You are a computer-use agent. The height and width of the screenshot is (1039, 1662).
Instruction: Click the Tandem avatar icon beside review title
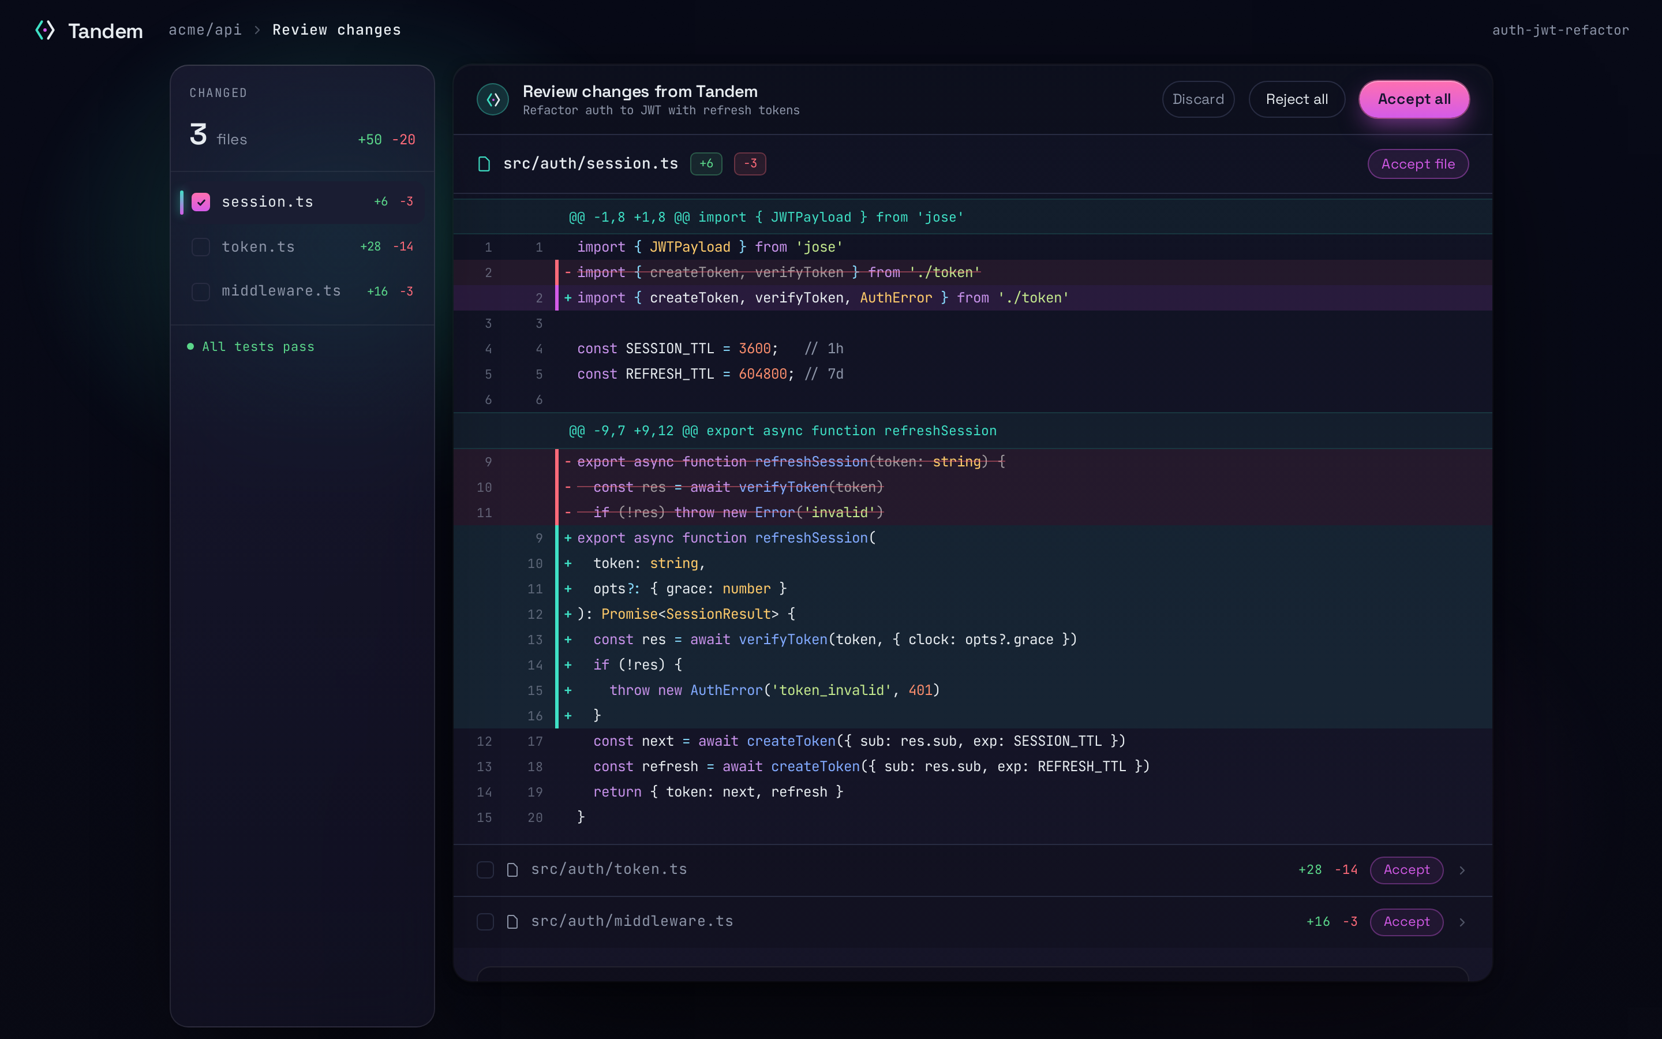click(x=492, y=100)
